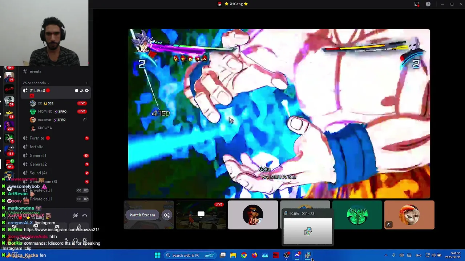Image resolution: width=465 pixels, height=261 pixels.
Task: Launch Google Chrome from the taskbar
Action: coord(244,255)
